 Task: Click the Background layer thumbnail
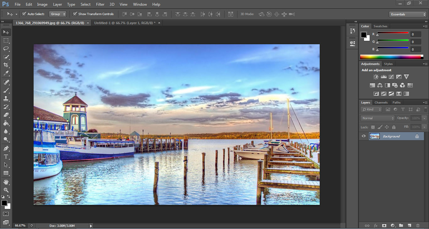[x=375, y=136]
